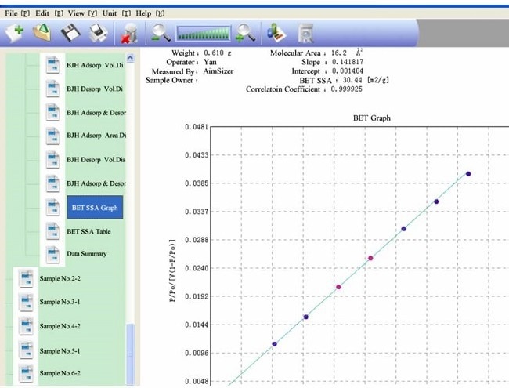Select the lower BJH Adsorp & Desor item

96,183
